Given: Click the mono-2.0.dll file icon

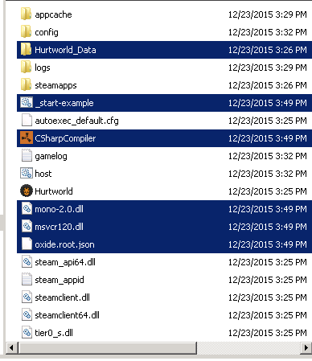Looking at the screenshot, I should [27, 209].
